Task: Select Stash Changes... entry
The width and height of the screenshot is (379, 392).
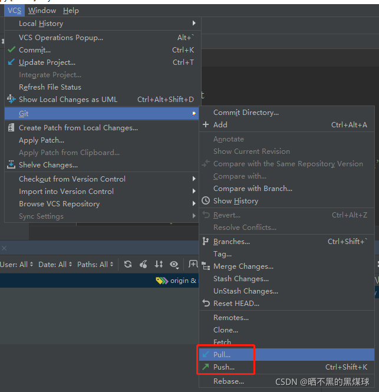Action: tap(286, 278)
